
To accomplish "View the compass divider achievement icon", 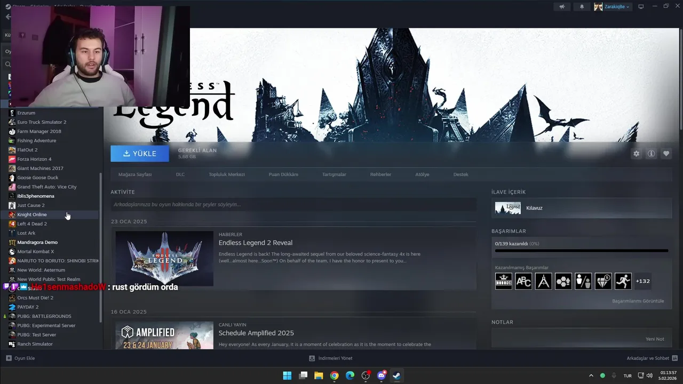I will click(543, 281).
